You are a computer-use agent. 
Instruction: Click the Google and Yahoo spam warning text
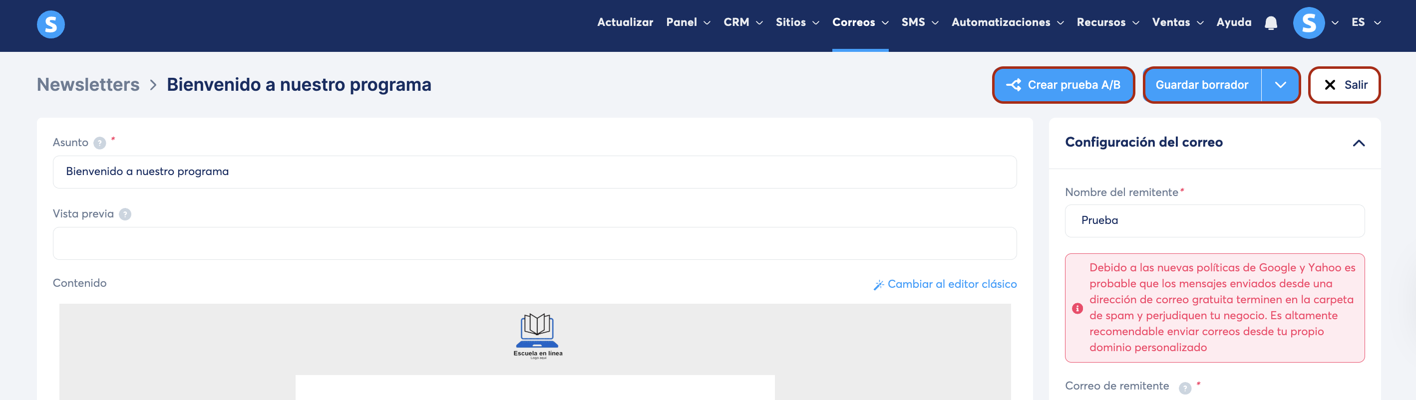click(1222, 307)
